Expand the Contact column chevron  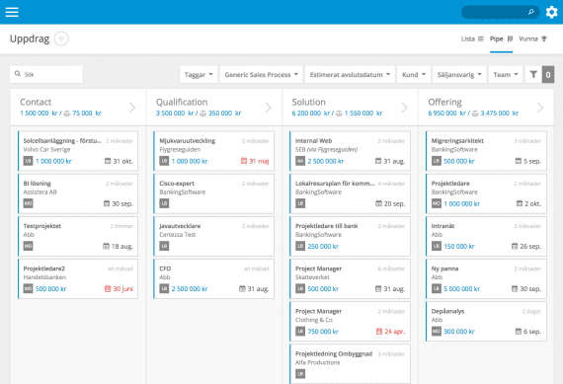tap(132, 108)
